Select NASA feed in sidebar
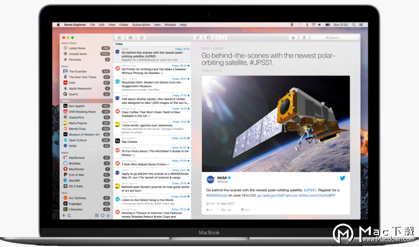This screenshot has height=247, width=419. pos(86,146)
